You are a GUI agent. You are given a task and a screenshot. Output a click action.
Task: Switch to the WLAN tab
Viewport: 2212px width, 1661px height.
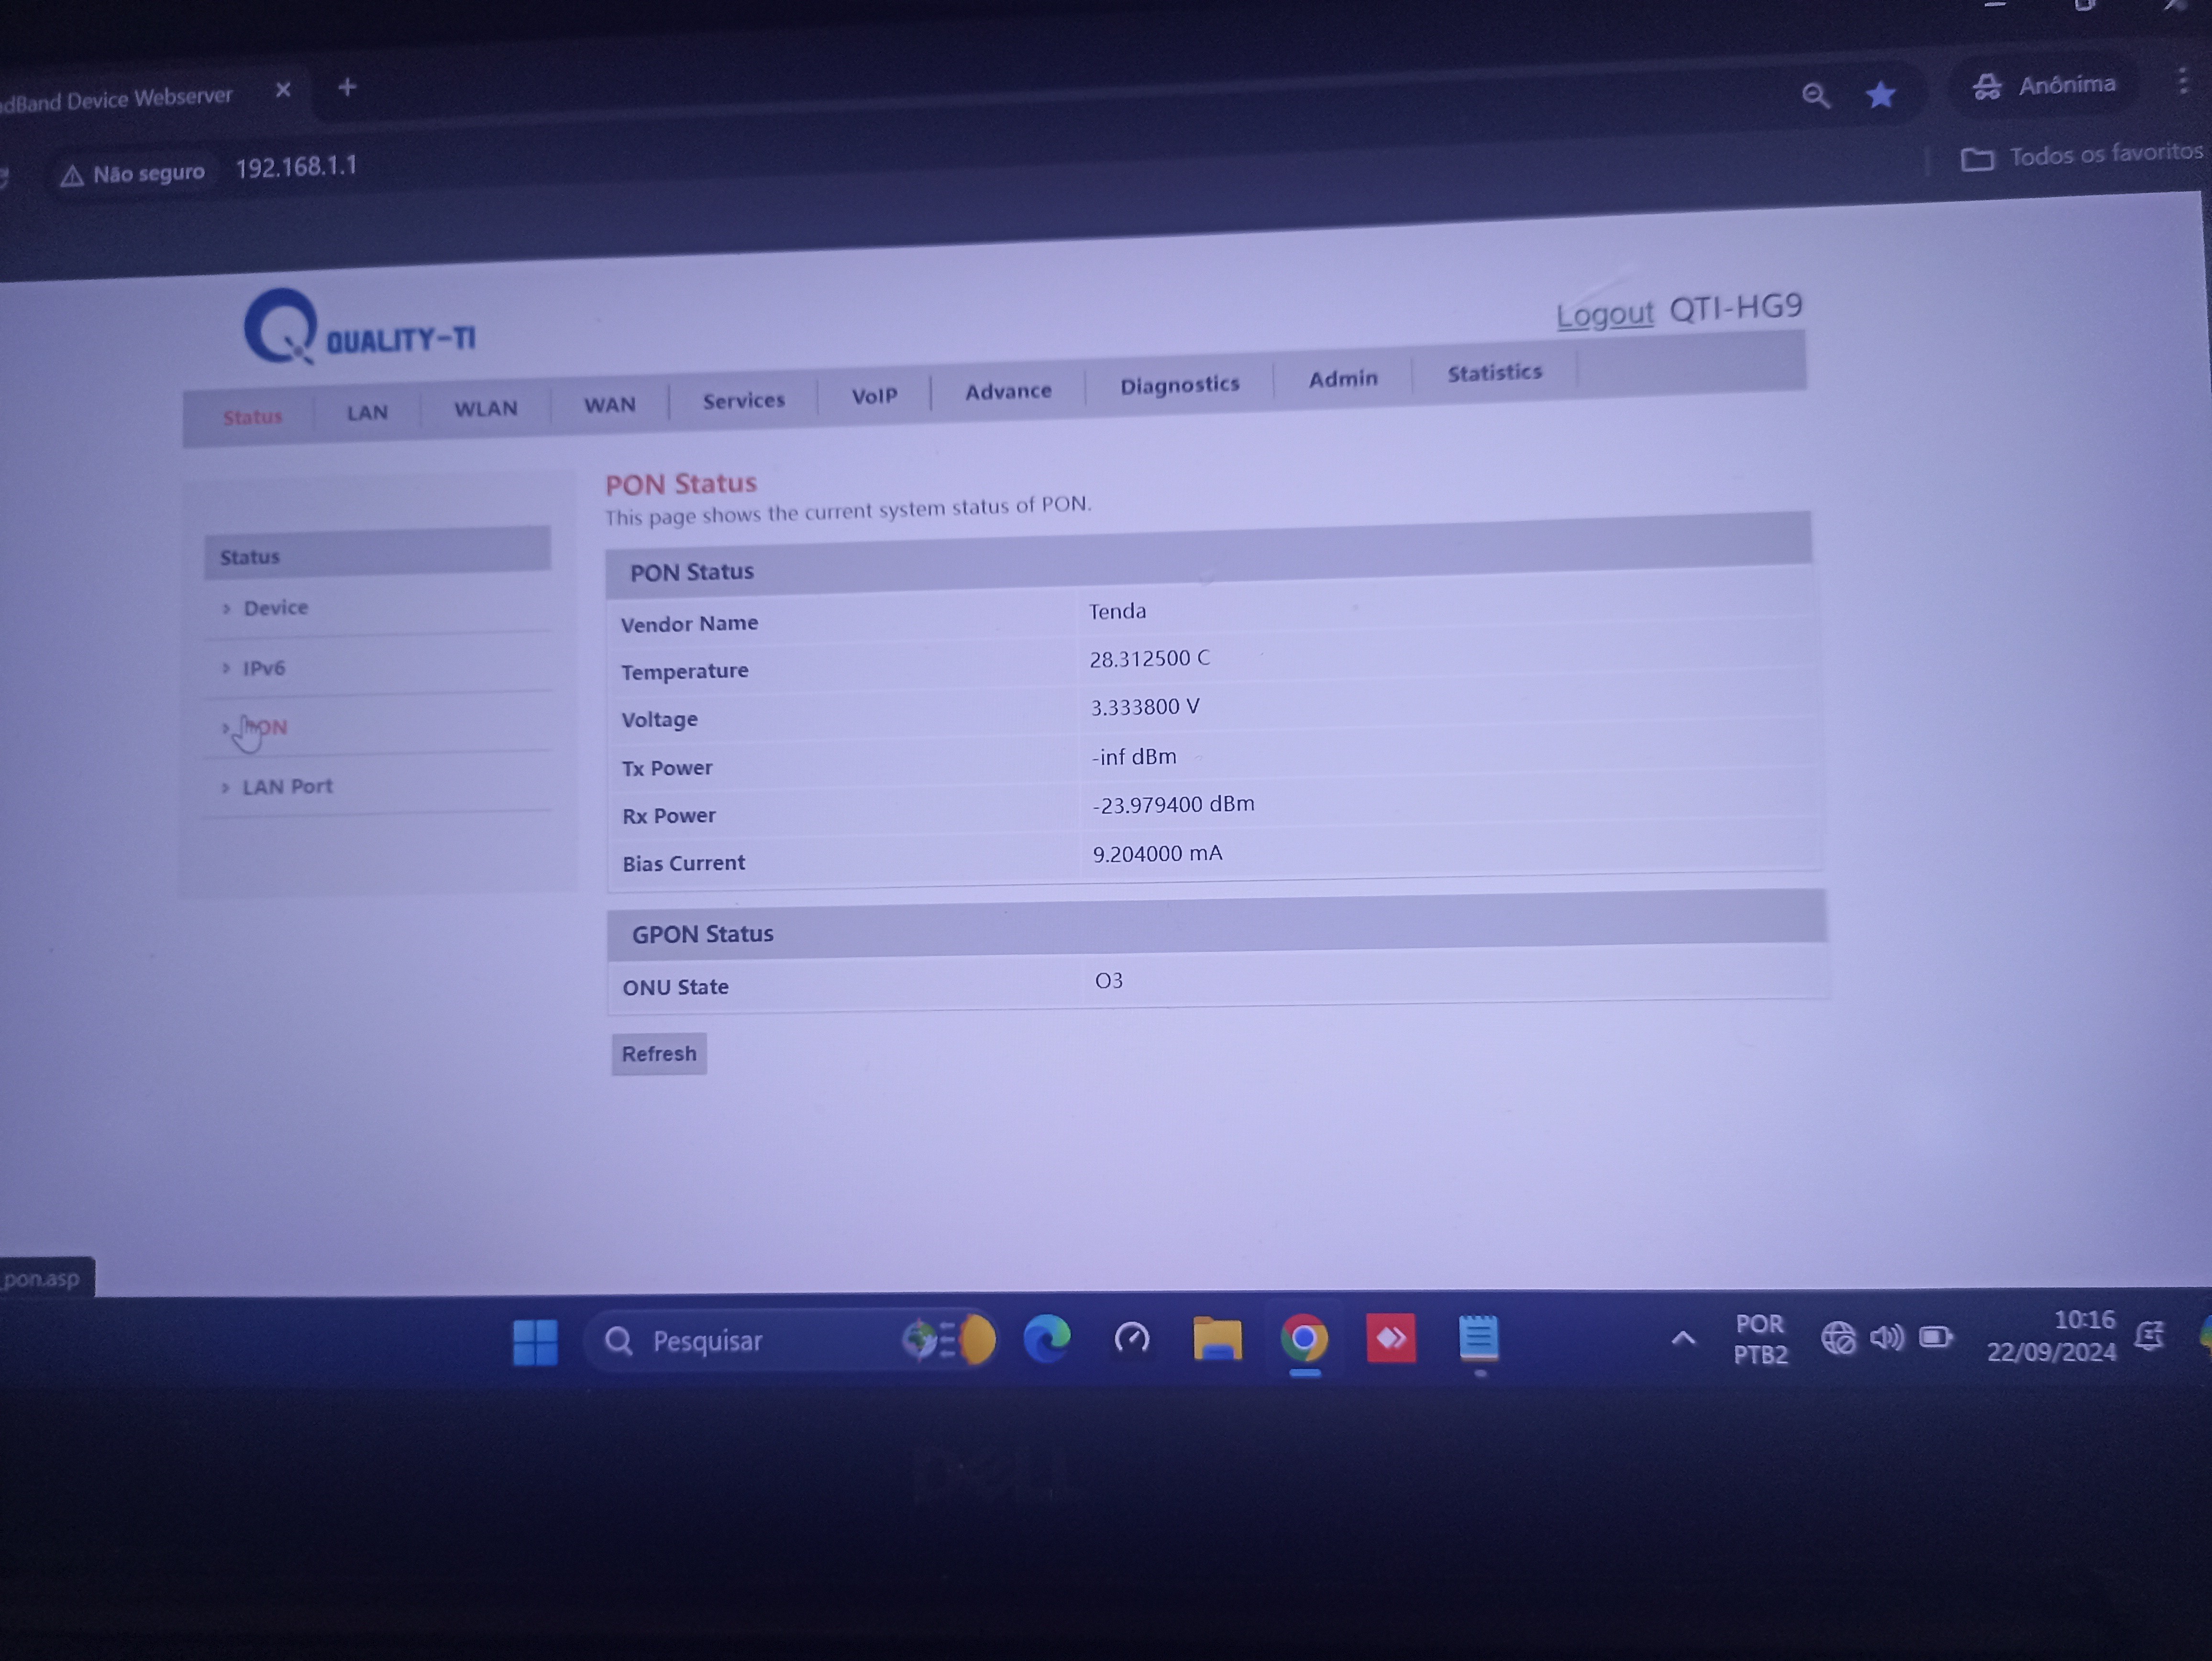486,409
